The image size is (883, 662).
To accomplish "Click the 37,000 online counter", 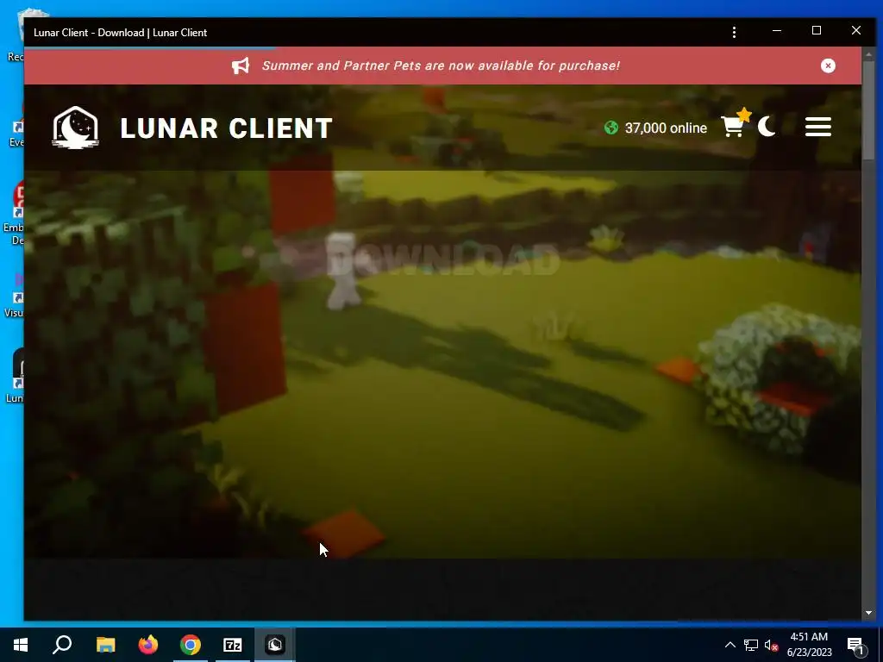I will tap(666, 128).
